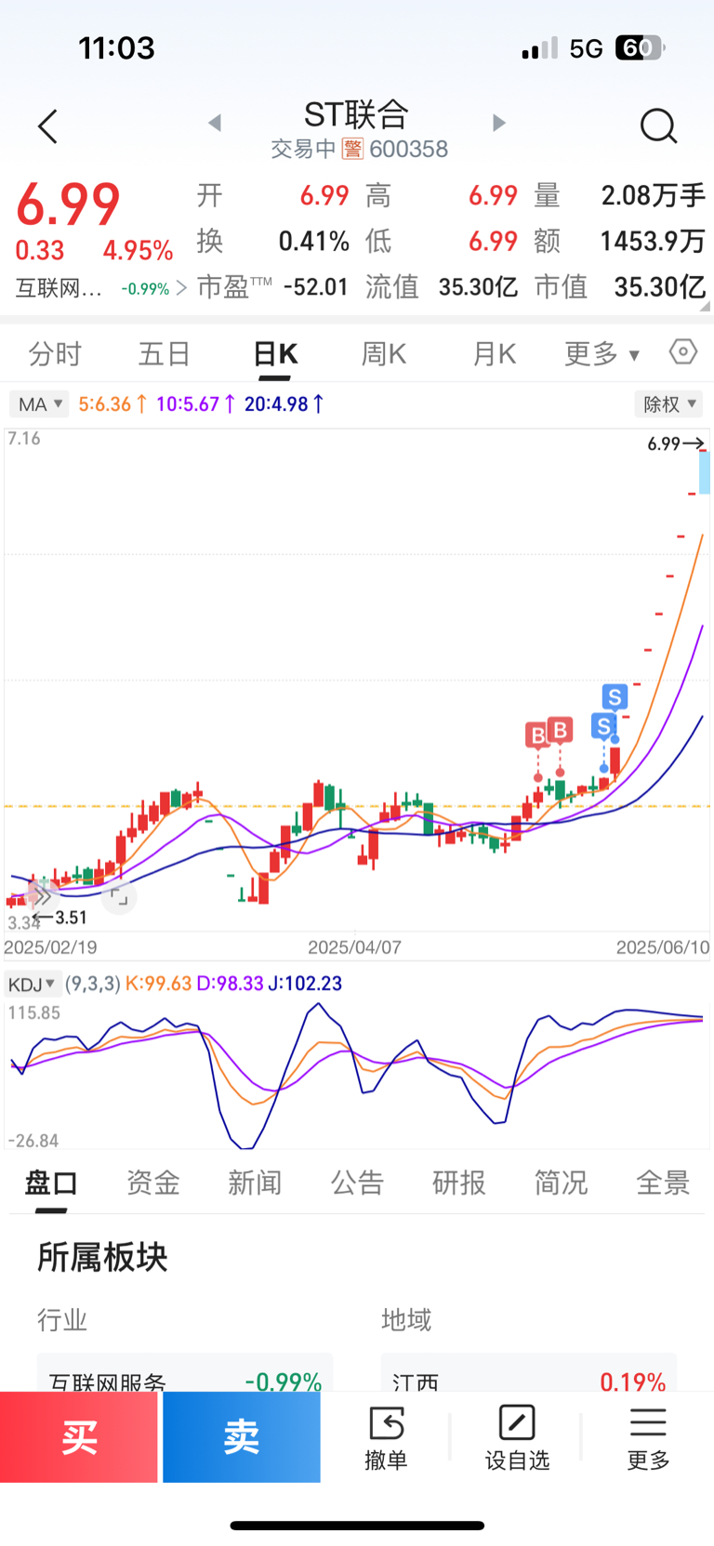Open the 新闻 tab
This screenshot has height=1546, width=714.
click(x=255, y=1183)
